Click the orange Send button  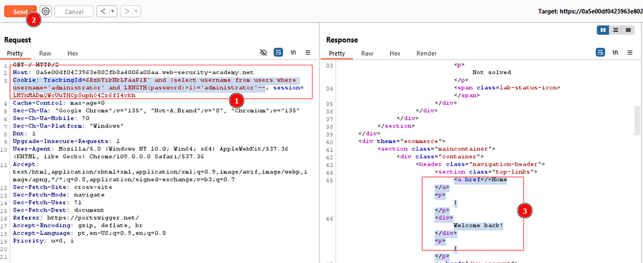[20, 11]
